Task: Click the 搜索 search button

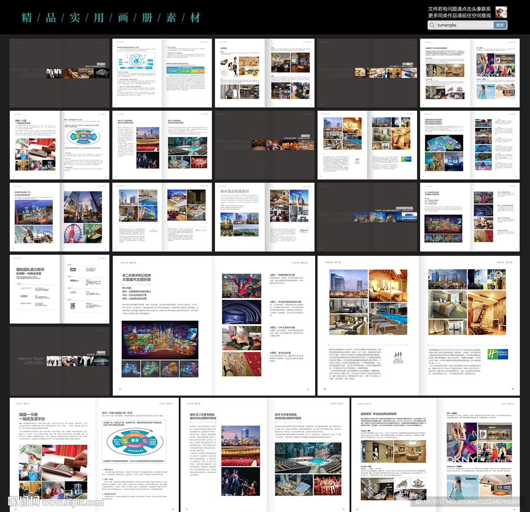Action: click(x=500, y=25)
